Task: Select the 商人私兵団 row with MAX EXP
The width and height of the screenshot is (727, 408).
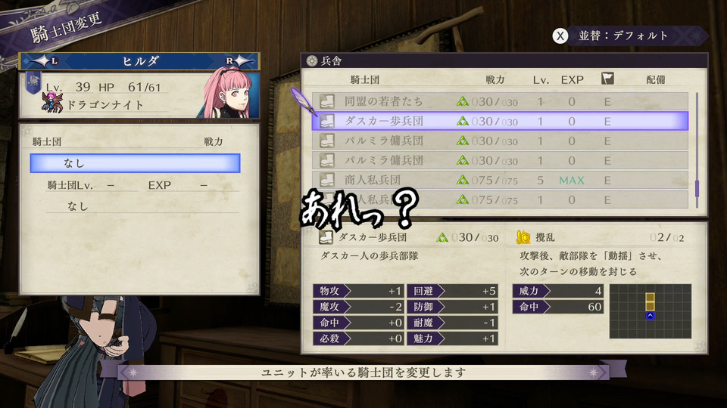Action: pyautogui.click(x=500, y=180)
